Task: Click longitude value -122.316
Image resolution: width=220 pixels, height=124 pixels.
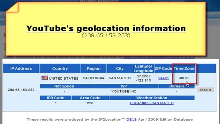Action: click(x=143, y=80)
